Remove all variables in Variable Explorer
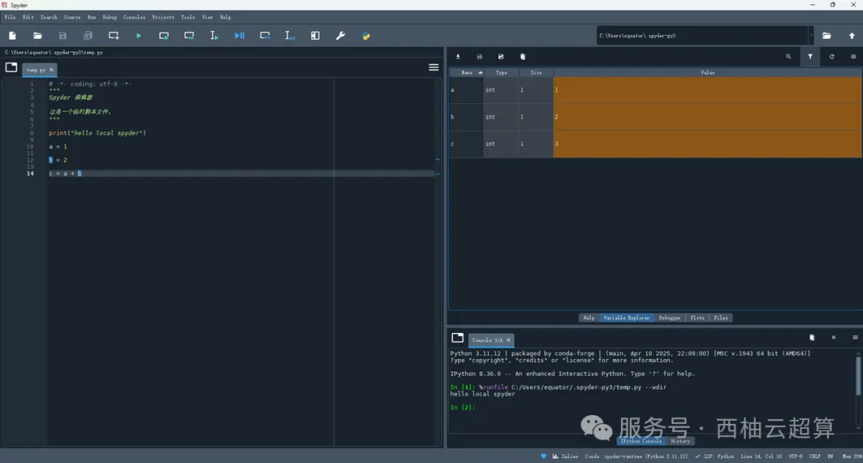 click(523, 57)
